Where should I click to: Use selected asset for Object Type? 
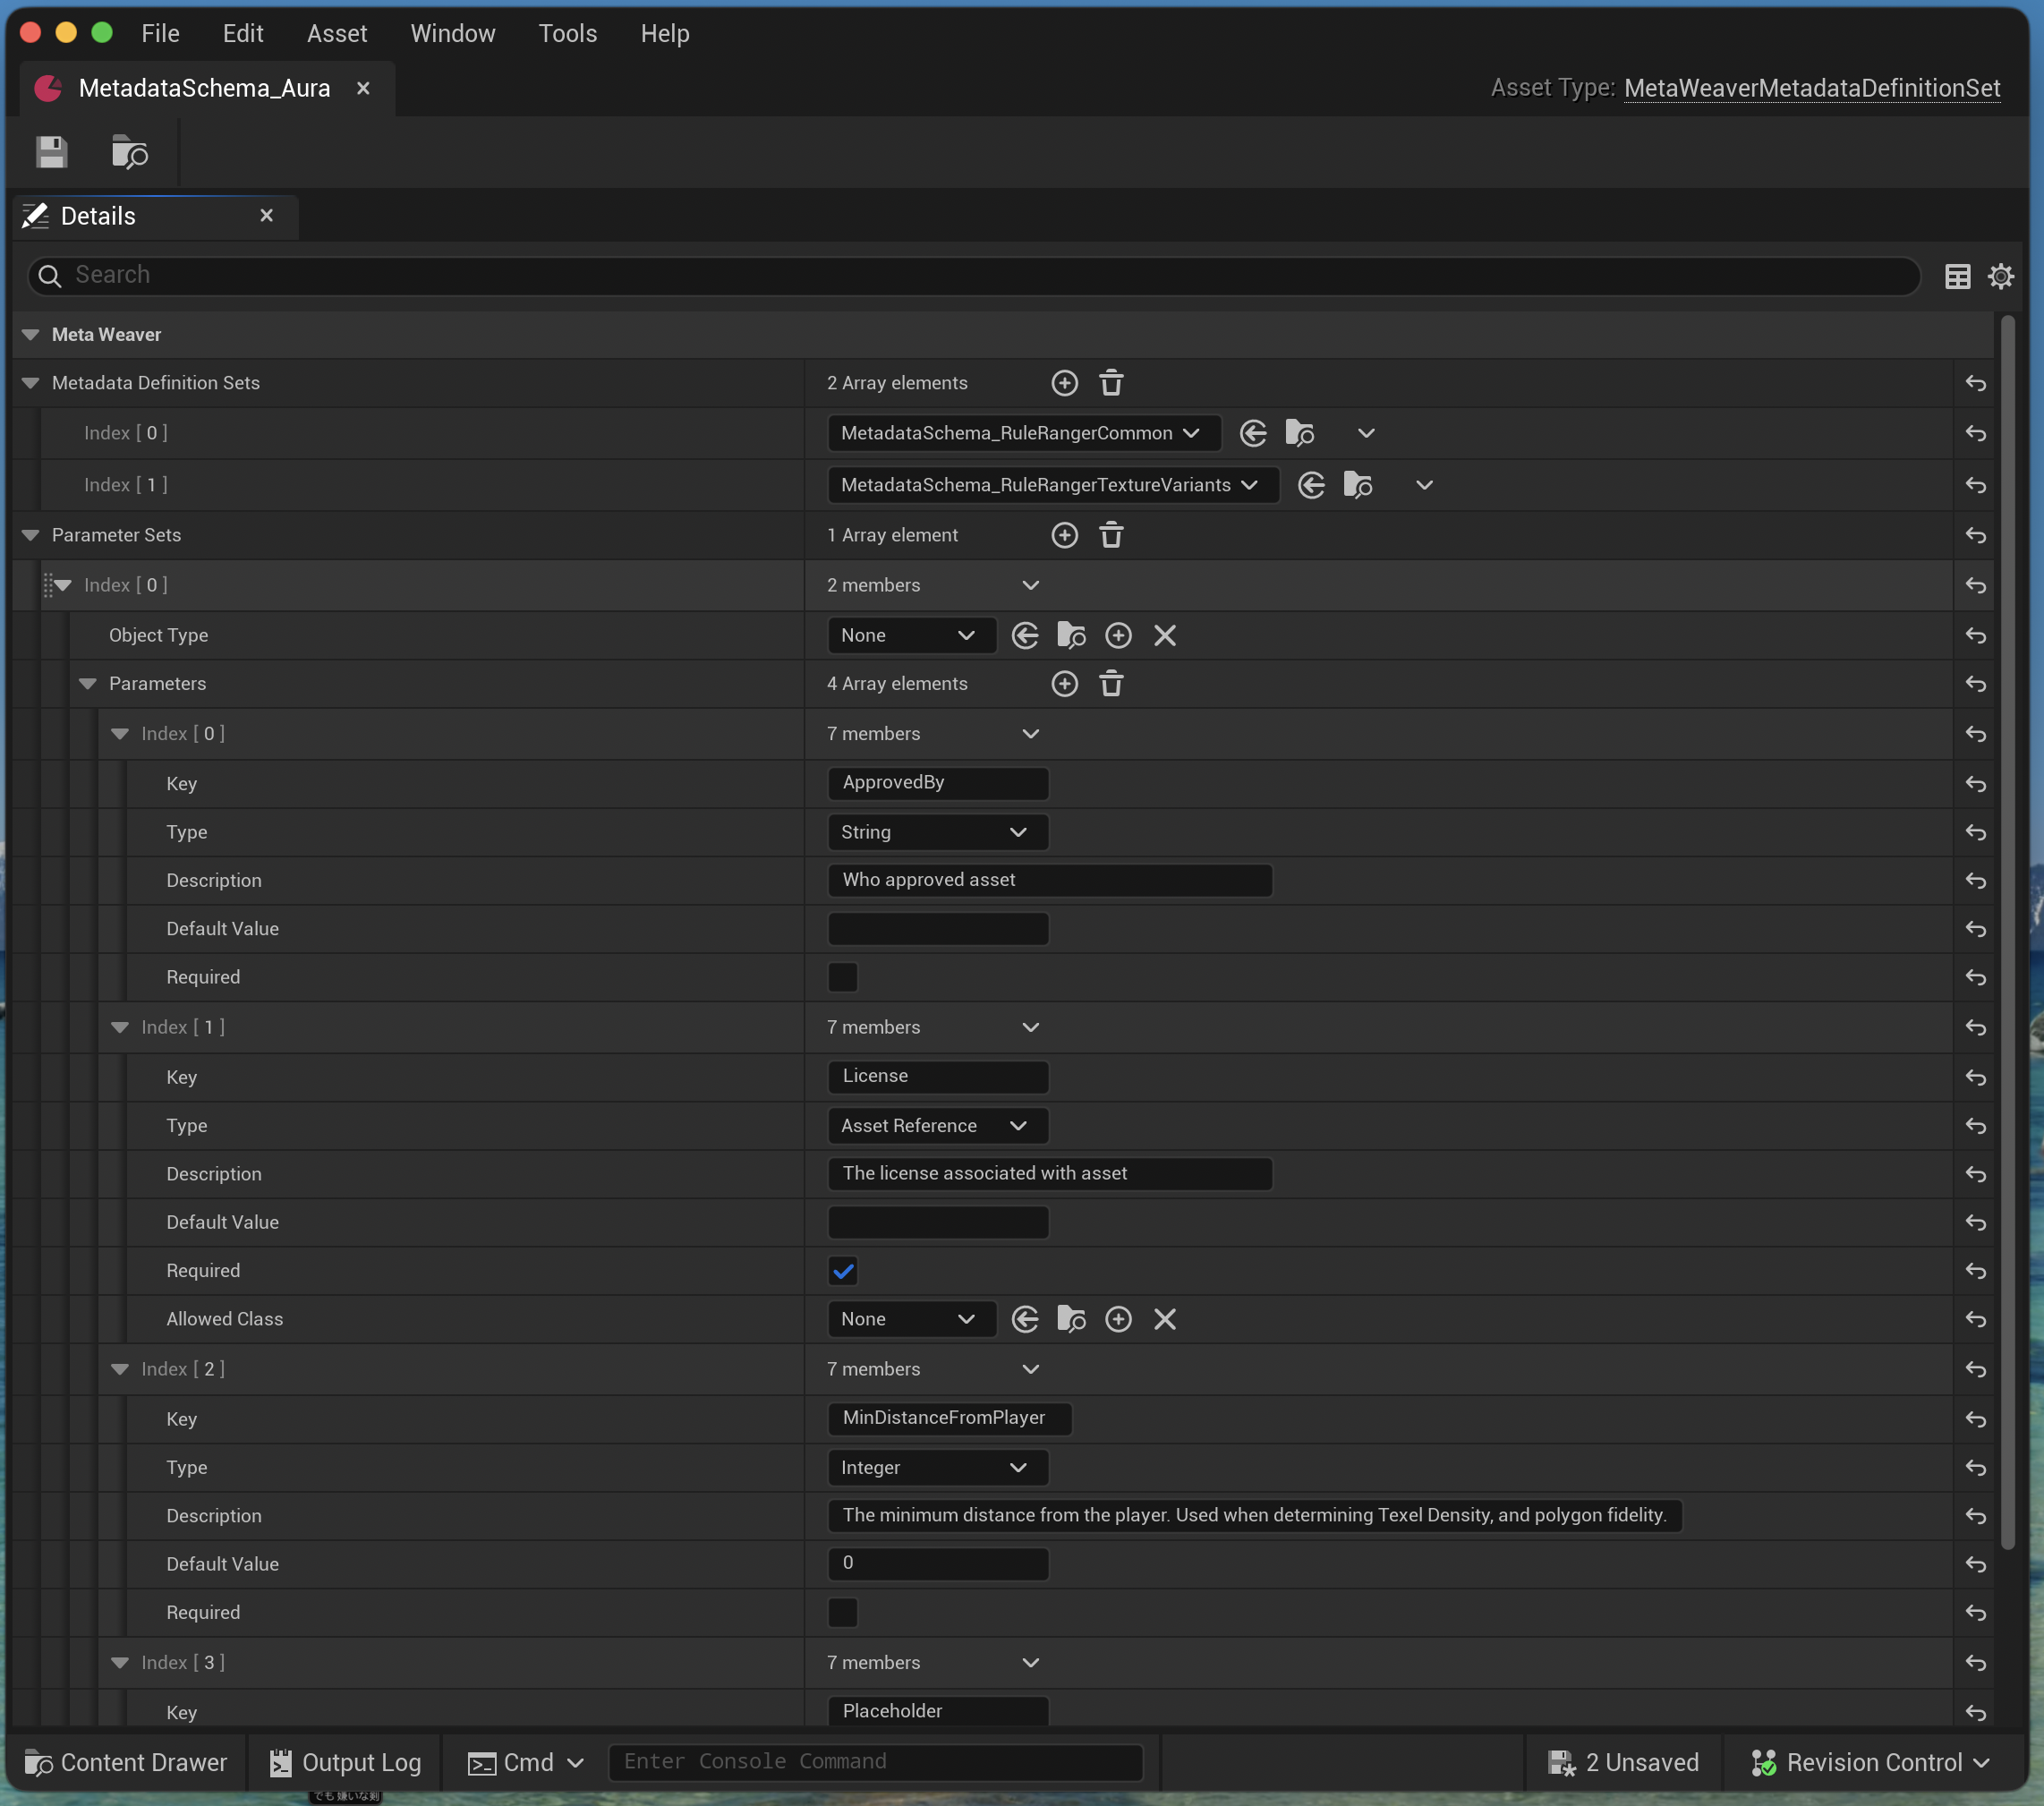(1025, 635)
